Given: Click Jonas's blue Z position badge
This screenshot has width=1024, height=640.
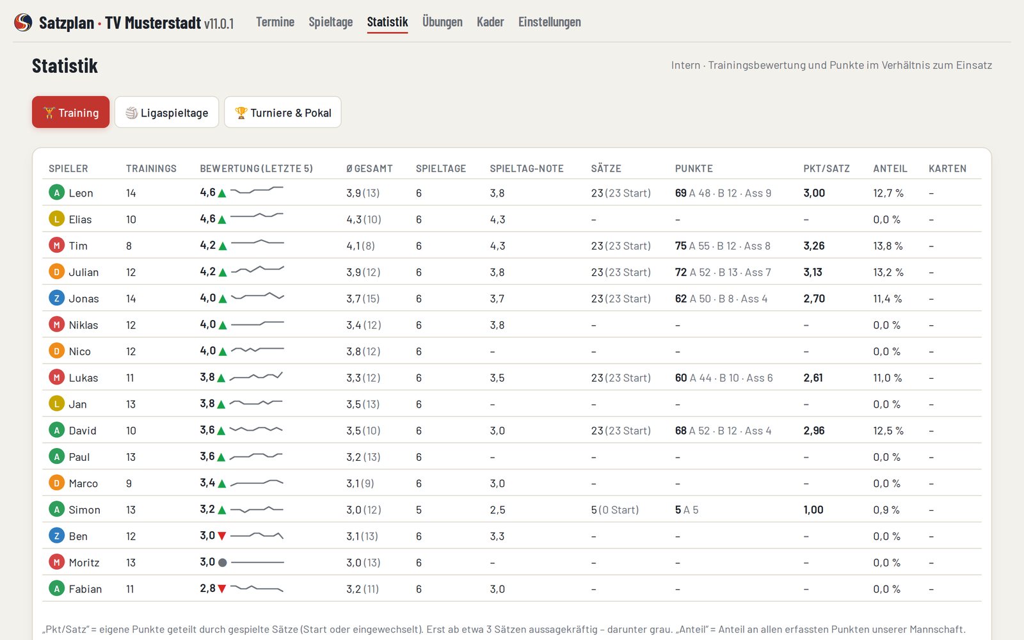Looking at the screenshot, I should pos(56,298).
